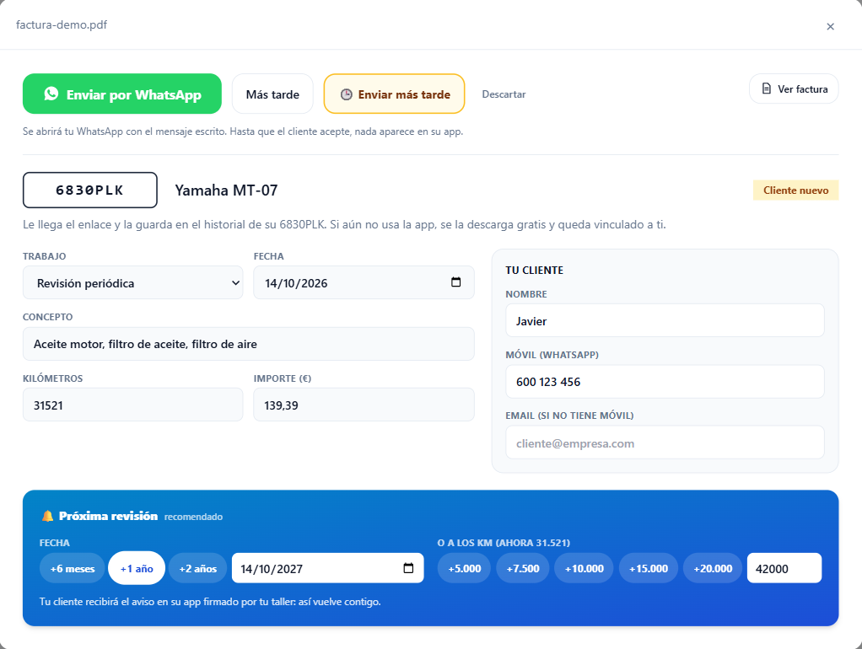This screenshot has height=649, width=862.
Task: Focus the Kilómetros field showing 31521
Action: [x=133, y=405]
